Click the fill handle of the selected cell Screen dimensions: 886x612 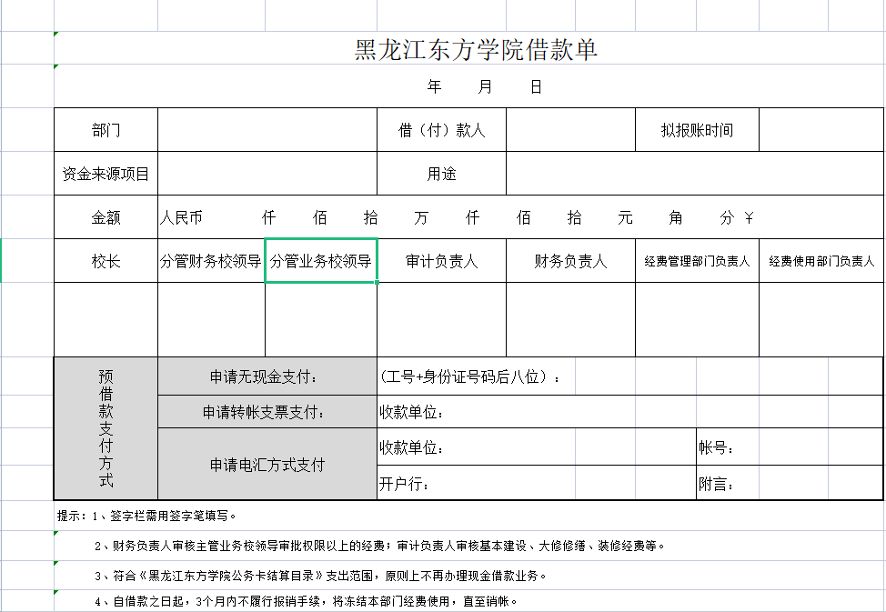point(377,282)
